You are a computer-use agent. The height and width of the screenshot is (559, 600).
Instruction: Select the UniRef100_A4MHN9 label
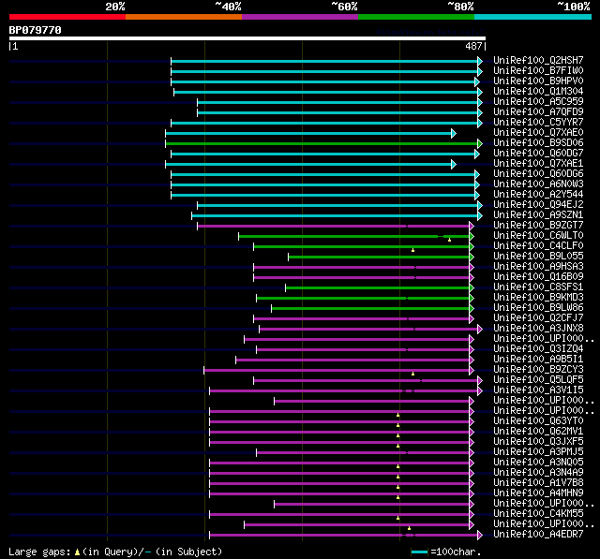[x=538, y=493]
